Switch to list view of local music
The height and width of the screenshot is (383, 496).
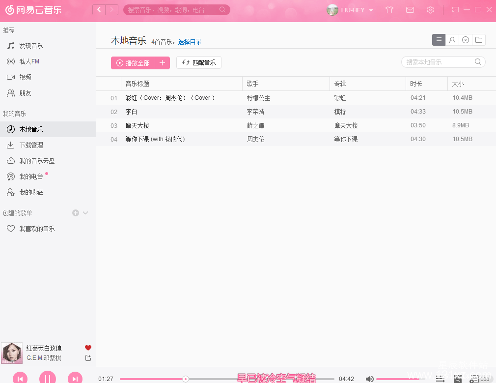(x=439, y=40)
